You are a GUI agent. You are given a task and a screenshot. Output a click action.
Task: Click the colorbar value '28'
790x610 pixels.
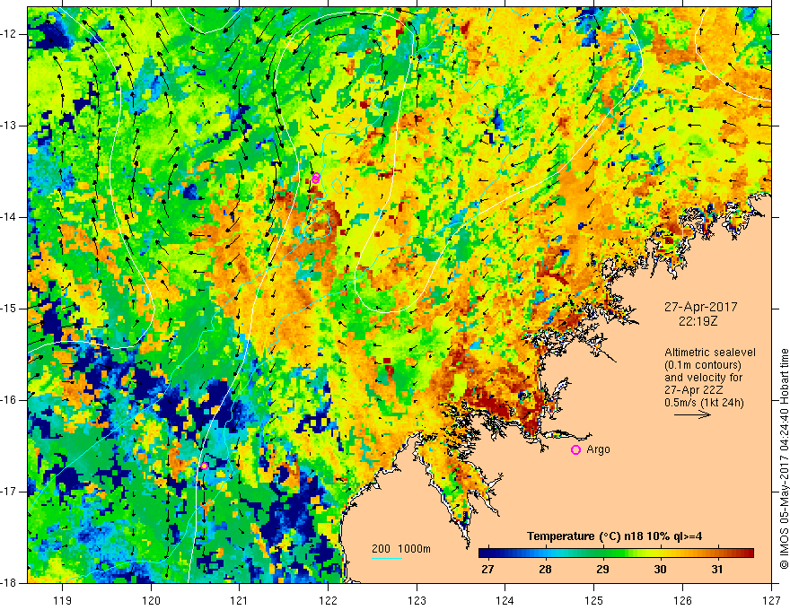click(x=545, y=570)
